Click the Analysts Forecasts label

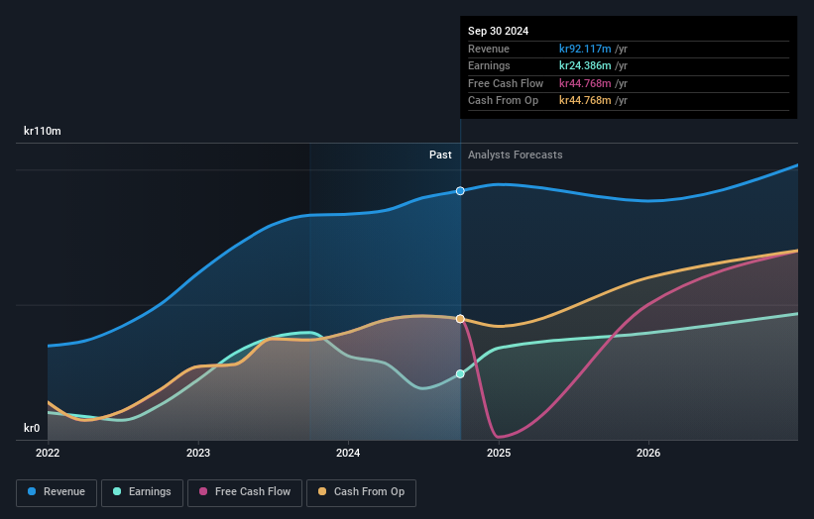515,155
